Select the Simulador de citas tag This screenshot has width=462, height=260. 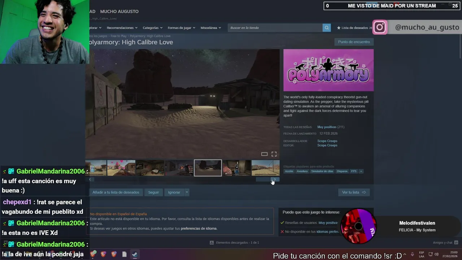coord(322,171)
